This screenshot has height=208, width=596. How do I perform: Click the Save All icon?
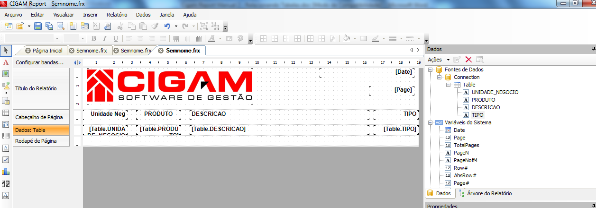[49, 26]
